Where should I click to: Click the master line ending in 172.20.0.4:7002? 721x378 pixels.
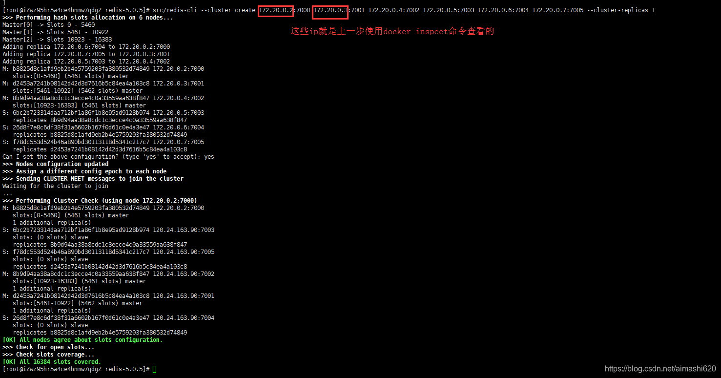coord(103,98)
